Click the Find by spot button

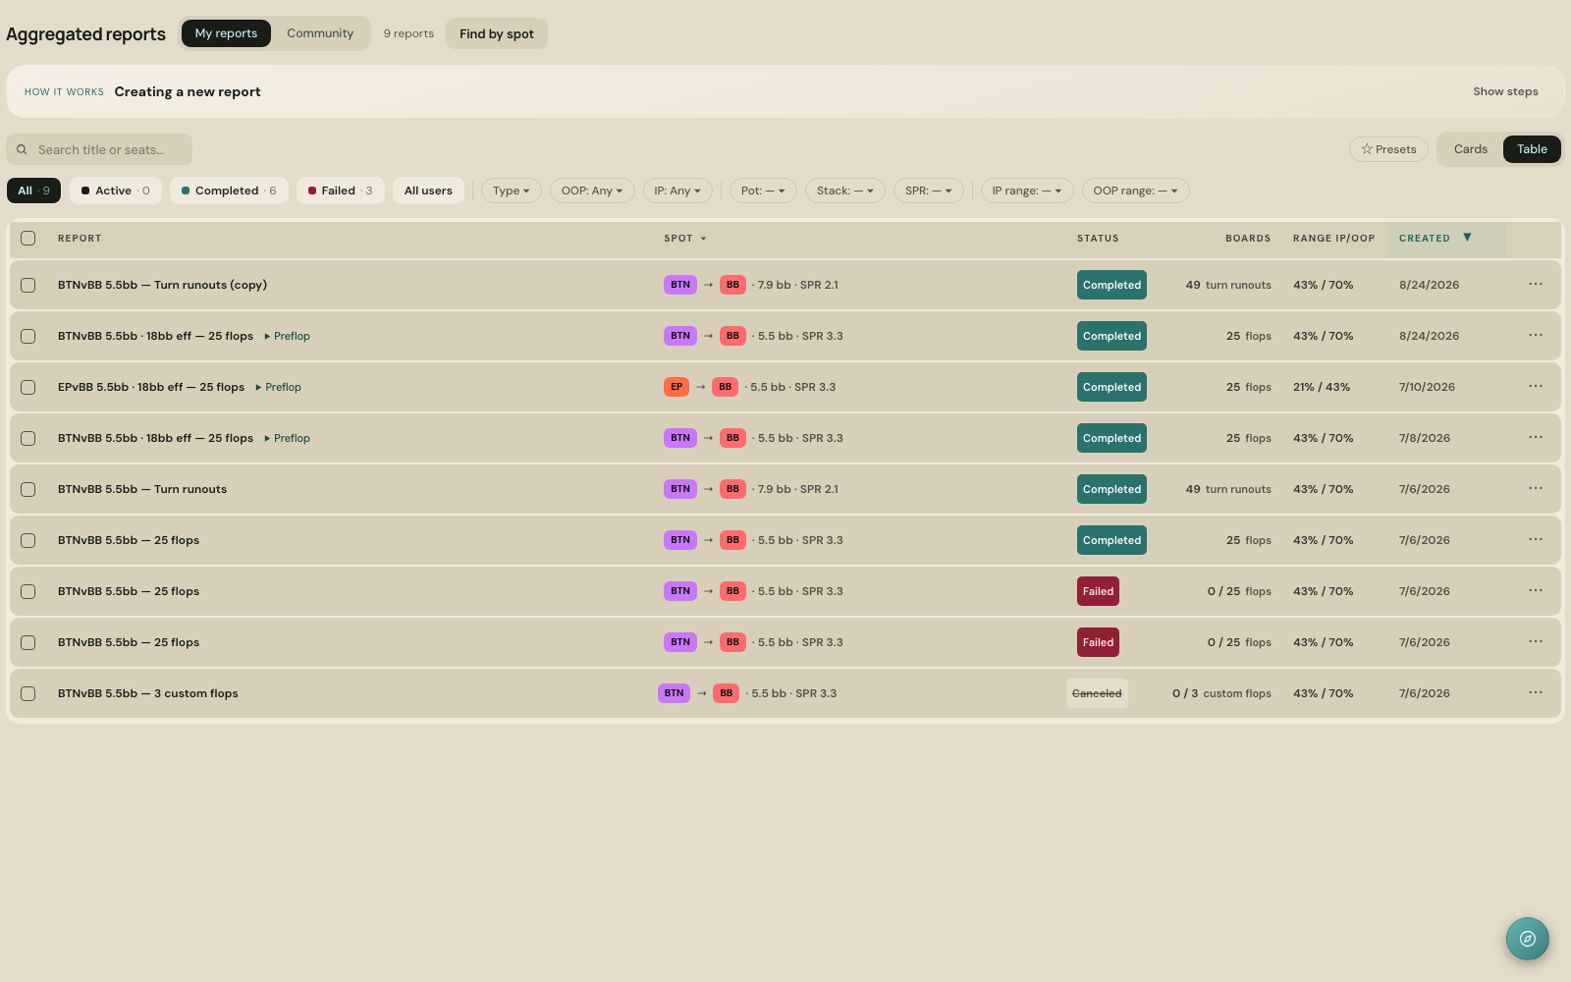click(x=497, y=33)
